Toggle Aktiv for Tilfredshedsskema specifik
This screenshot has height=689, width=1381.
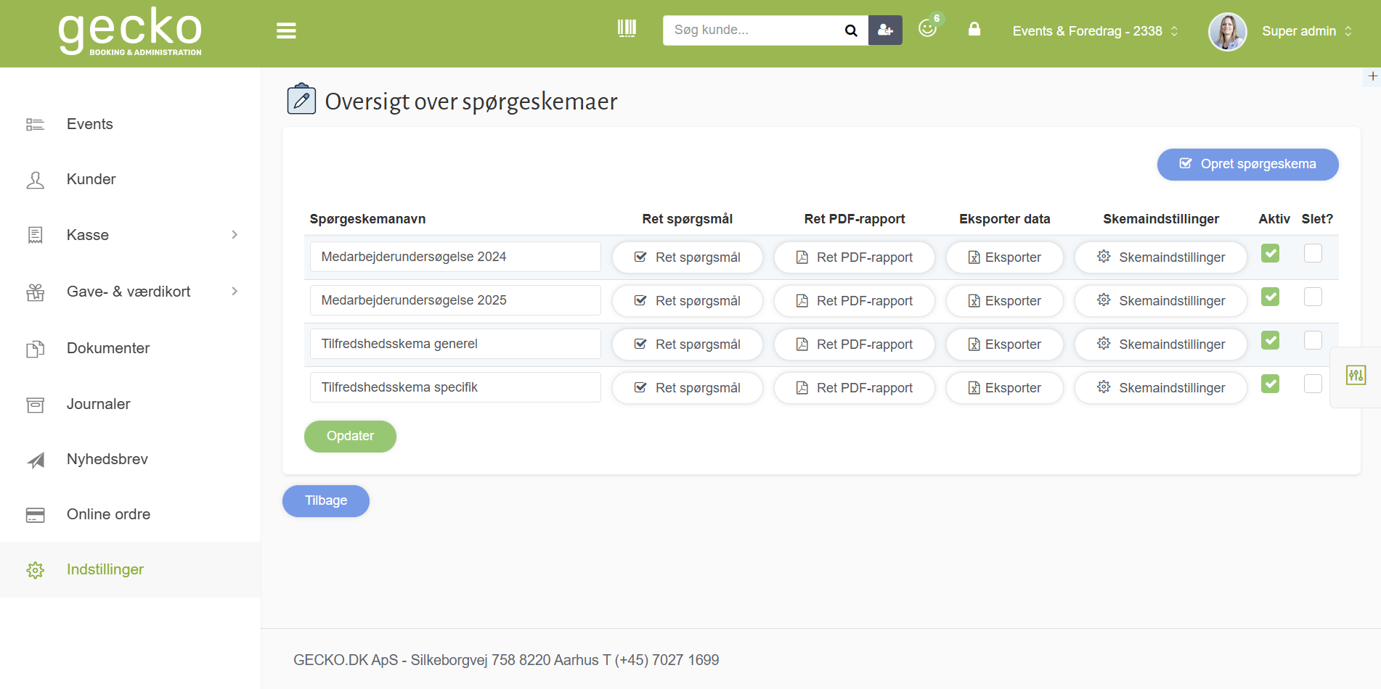click(x=1270, y=384)
